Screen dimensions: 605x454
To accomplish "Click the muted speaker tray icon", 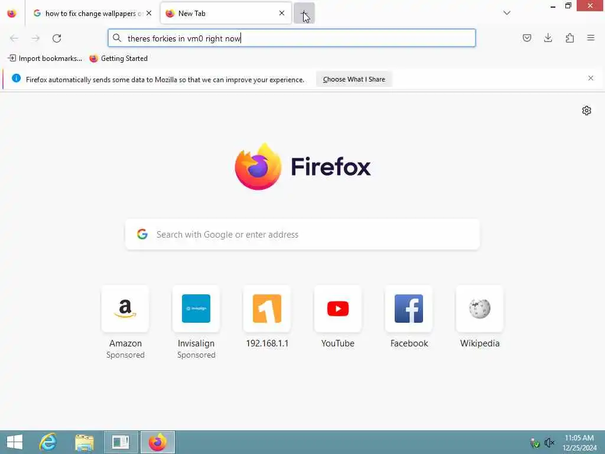I will (549, 443).
